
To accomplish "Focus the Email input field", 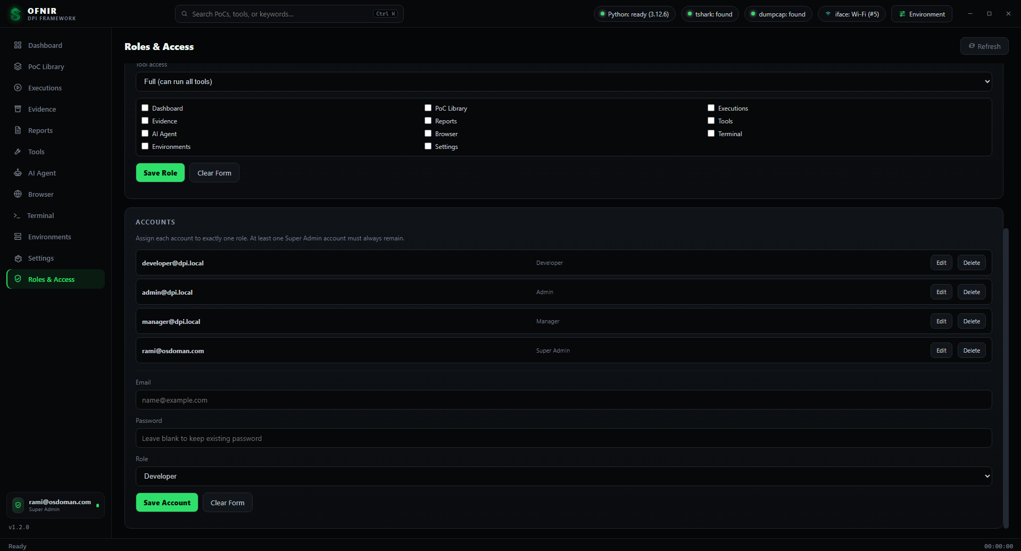I will (563, 400).
